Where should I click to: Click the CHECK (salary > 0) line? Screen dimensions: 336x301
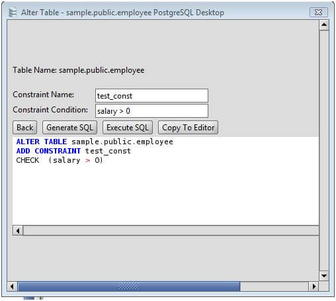[x=60, y=160]
